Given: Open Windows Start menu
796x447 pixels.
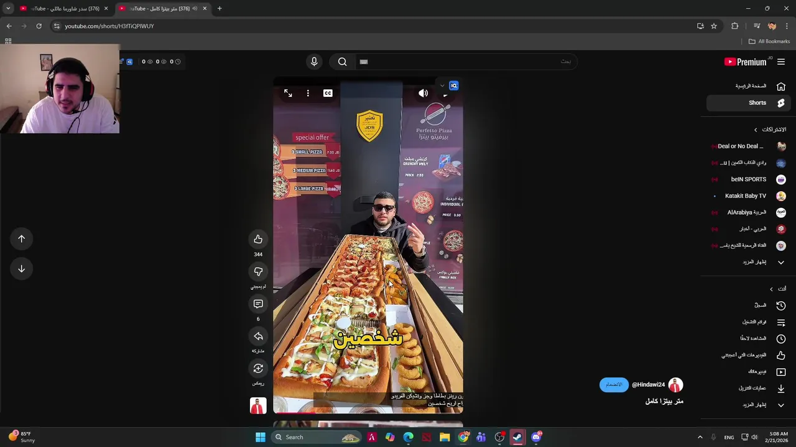Looking at the screenshot, I should [261, 437].
